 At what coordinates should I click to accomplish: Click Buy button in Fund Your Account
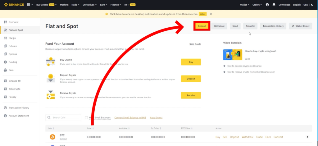click(x=191, y=62)
